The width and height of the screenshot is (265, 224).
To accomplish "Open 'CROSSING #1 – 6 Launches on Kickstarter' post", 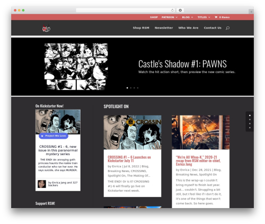I will (129, 159).
